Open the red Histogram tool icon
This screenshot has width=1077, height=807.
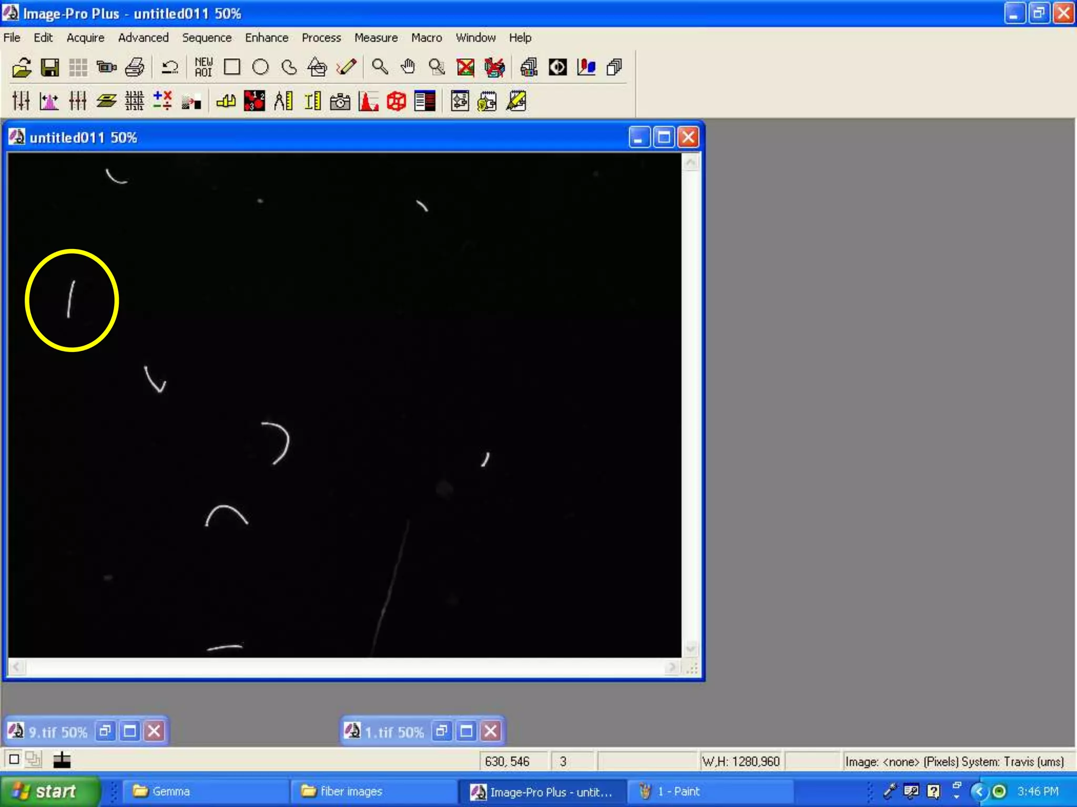369,101
